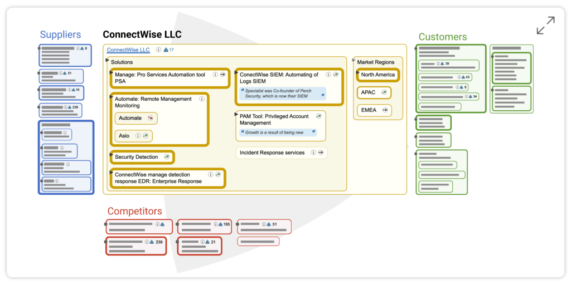The height and width of the screenshot is (285, 571).
Task: Click the Customers heading
Action: (442, 37)
